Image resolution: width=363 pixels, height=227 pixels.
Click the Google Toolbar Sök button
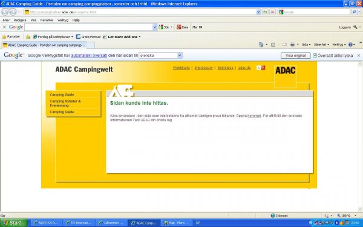(x=164, y=27)
